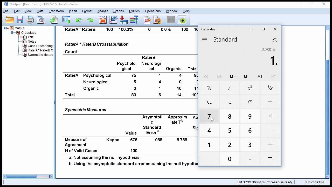This screenshot has width=332, height=187.
Task: Click the RaterA * RaterB Crosstabulation title
Action: (97, 44)
